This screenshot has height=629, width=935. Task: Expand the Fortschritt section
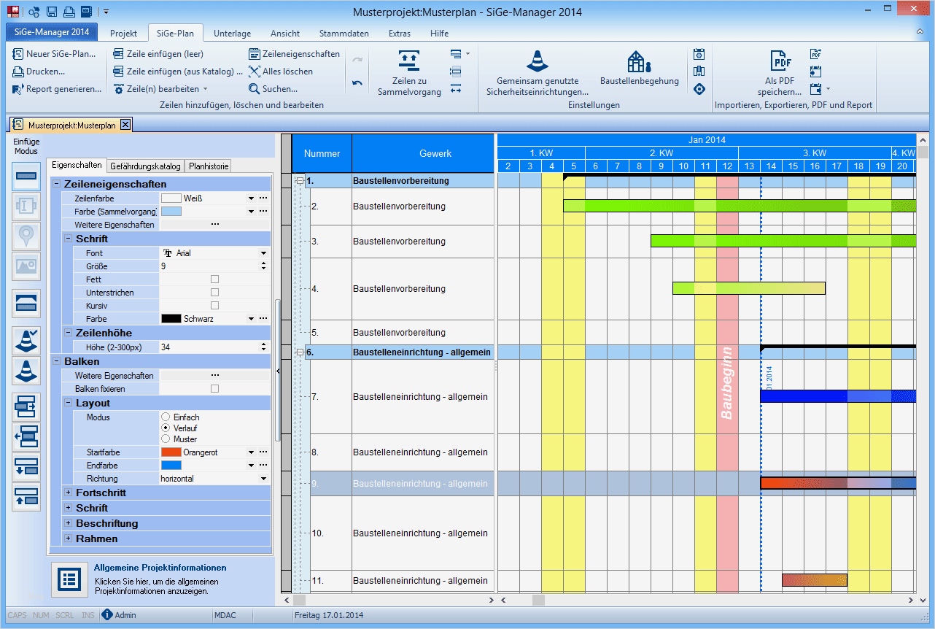click(x=66, y=493)
